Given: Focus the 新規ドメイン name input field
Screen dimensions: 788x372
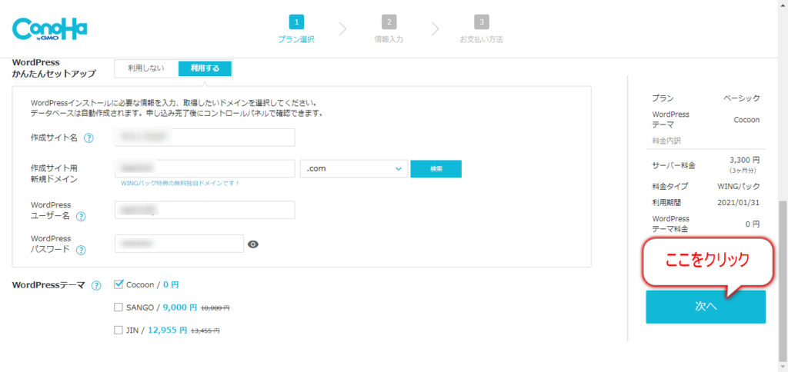Looking at the screenshot, I should (205, 168).
